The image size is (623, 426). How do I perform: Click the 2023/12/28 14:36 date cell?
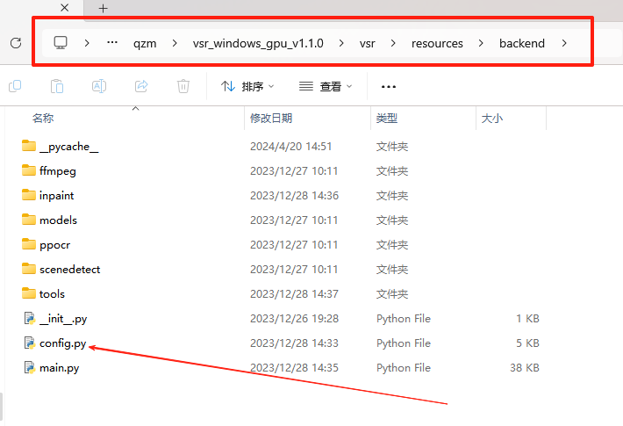click(x=294, y=196)
